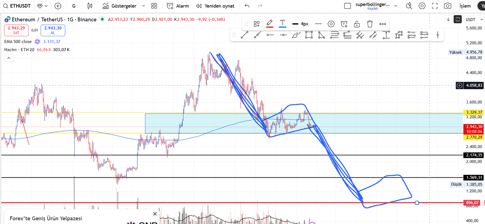Close the Forex'te Geniş Ürün Yelpazesi ad
Image resolution: width=485 pixels, height=224 pixels.
[155, 214]
